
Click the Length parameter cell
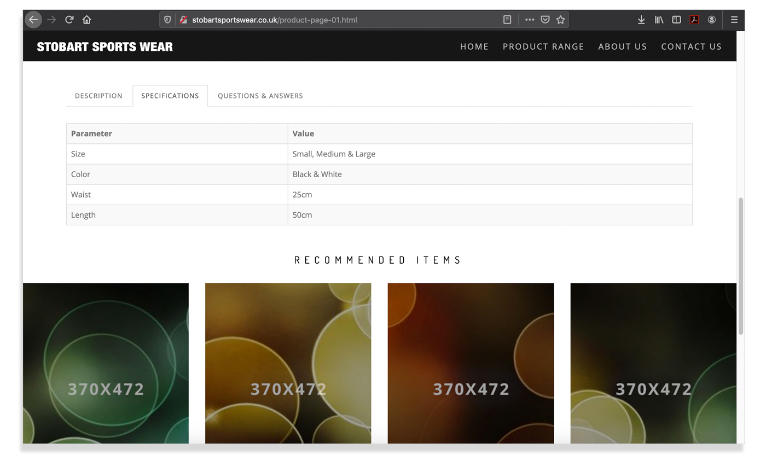tap(177, 214)
